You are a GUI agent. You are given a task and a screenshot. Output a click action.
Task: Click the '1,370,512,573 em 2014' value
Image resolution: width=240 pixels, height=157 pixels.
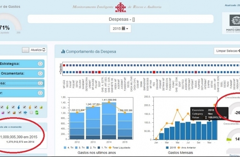point(20,142)
